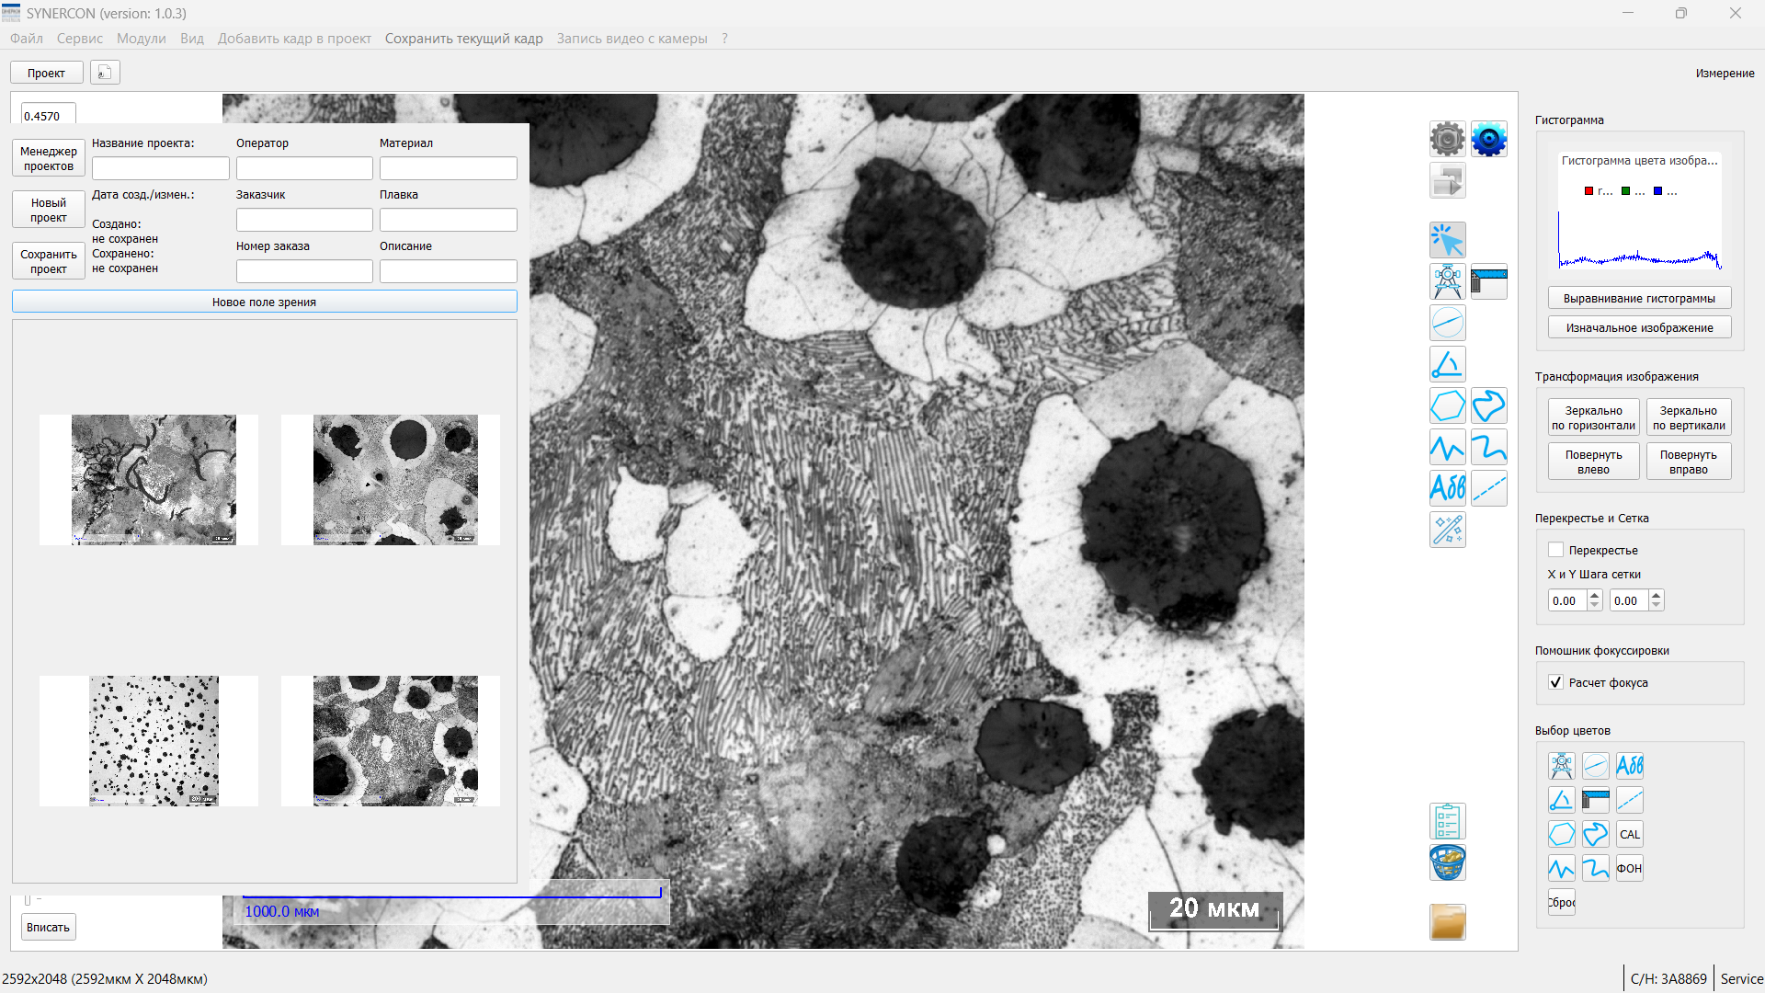Image resolution: width=1765 pixels, height=993 pixels.
Task: Click icon button next to Проект
Action: point(105,73)
